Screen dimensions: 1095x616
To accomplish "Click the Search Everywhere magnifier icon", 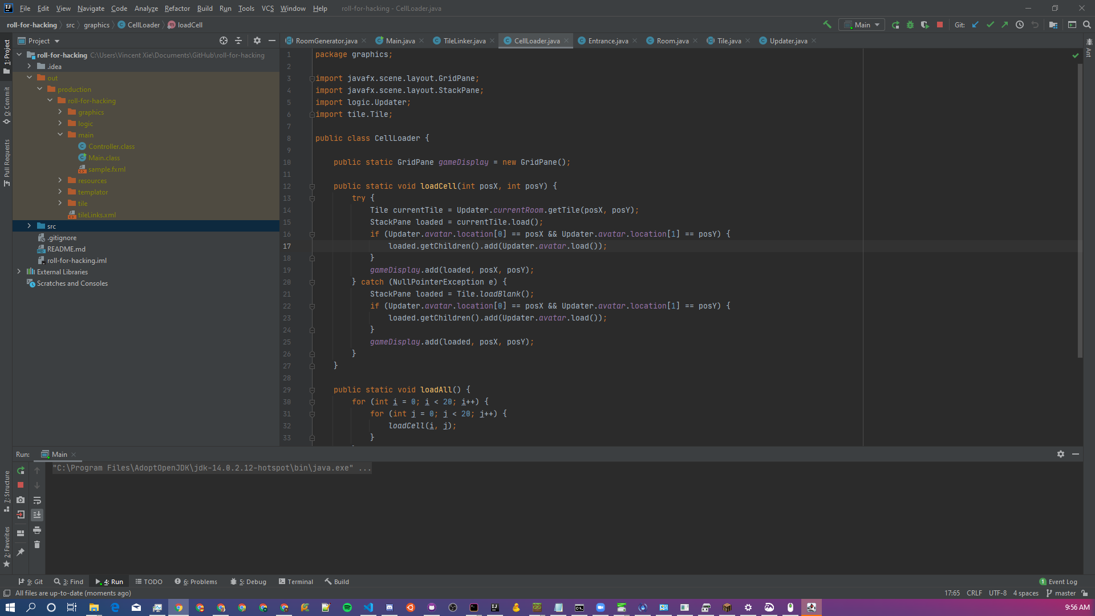I will pyautogui.click(x=1087, y=25).
